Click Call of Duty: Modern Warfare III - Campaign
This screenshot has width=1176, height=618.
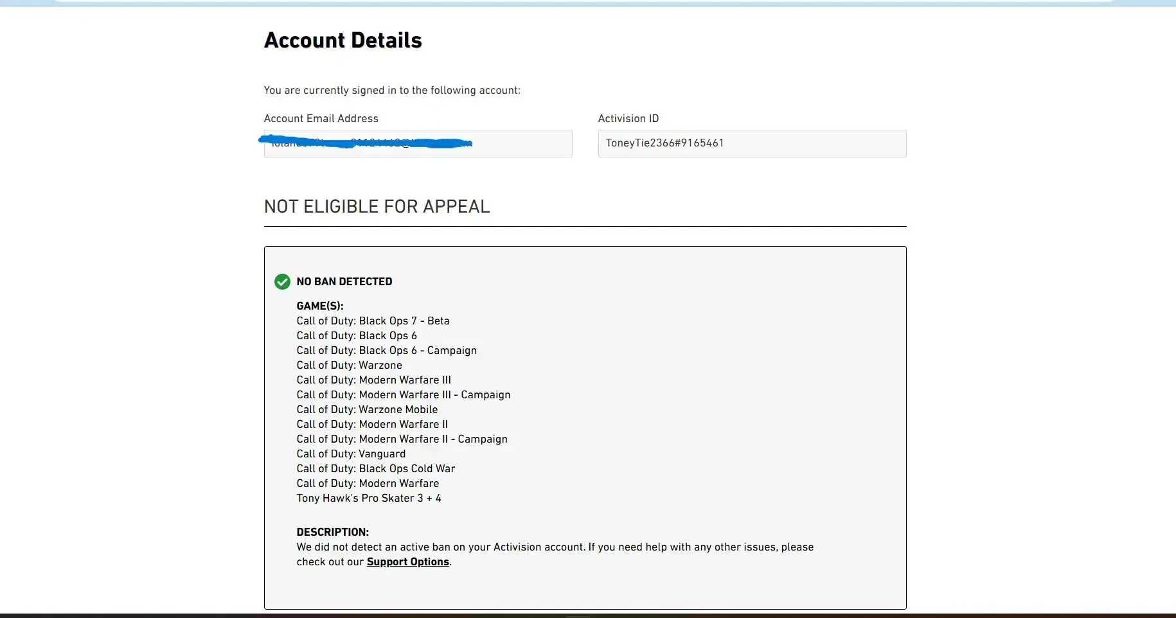(403, 395)
